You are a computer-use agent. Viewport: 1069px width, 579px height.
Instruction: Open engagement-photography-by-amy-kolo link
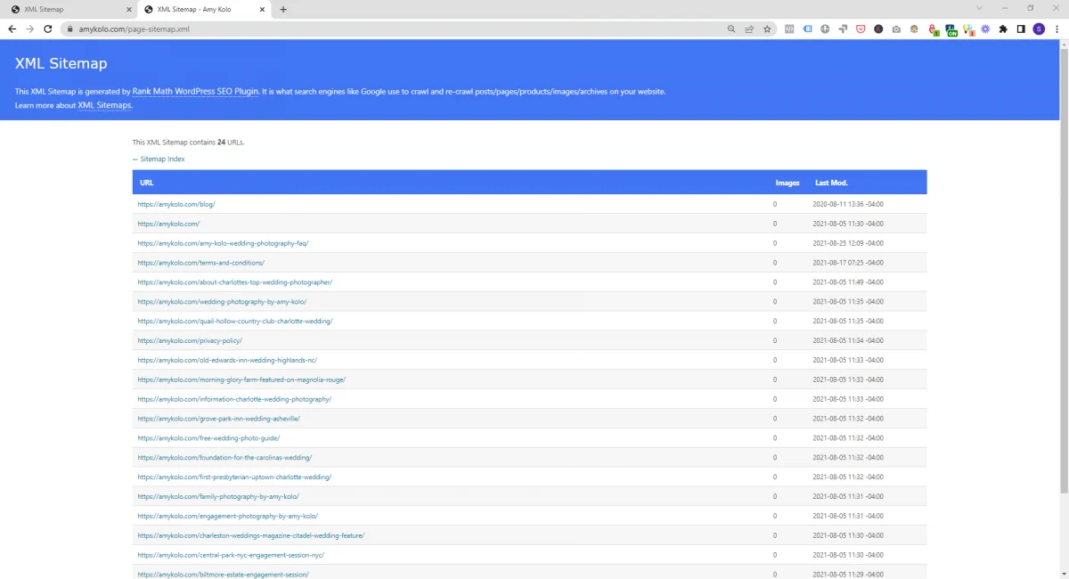click(x=227, y=516)
